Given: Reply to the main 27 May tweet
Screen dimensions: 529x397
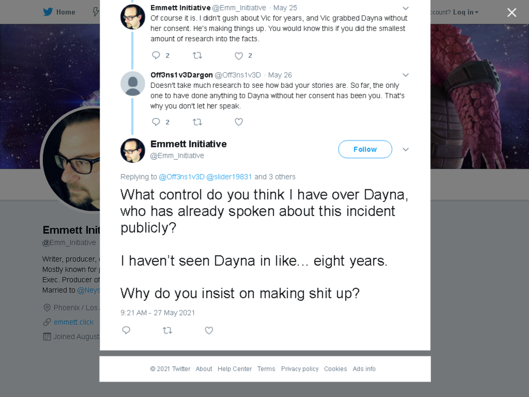Looking at the screenshot, I should coord(126,330).
